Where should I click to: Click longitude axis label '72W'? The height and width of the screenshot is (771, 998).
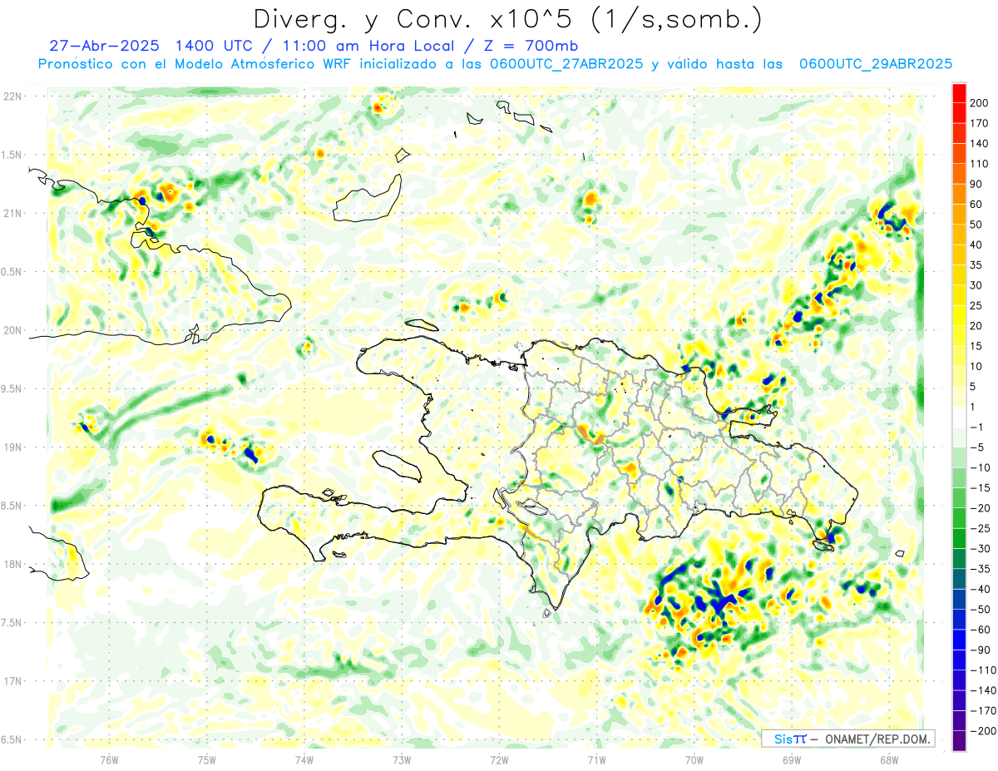(499, 760)
